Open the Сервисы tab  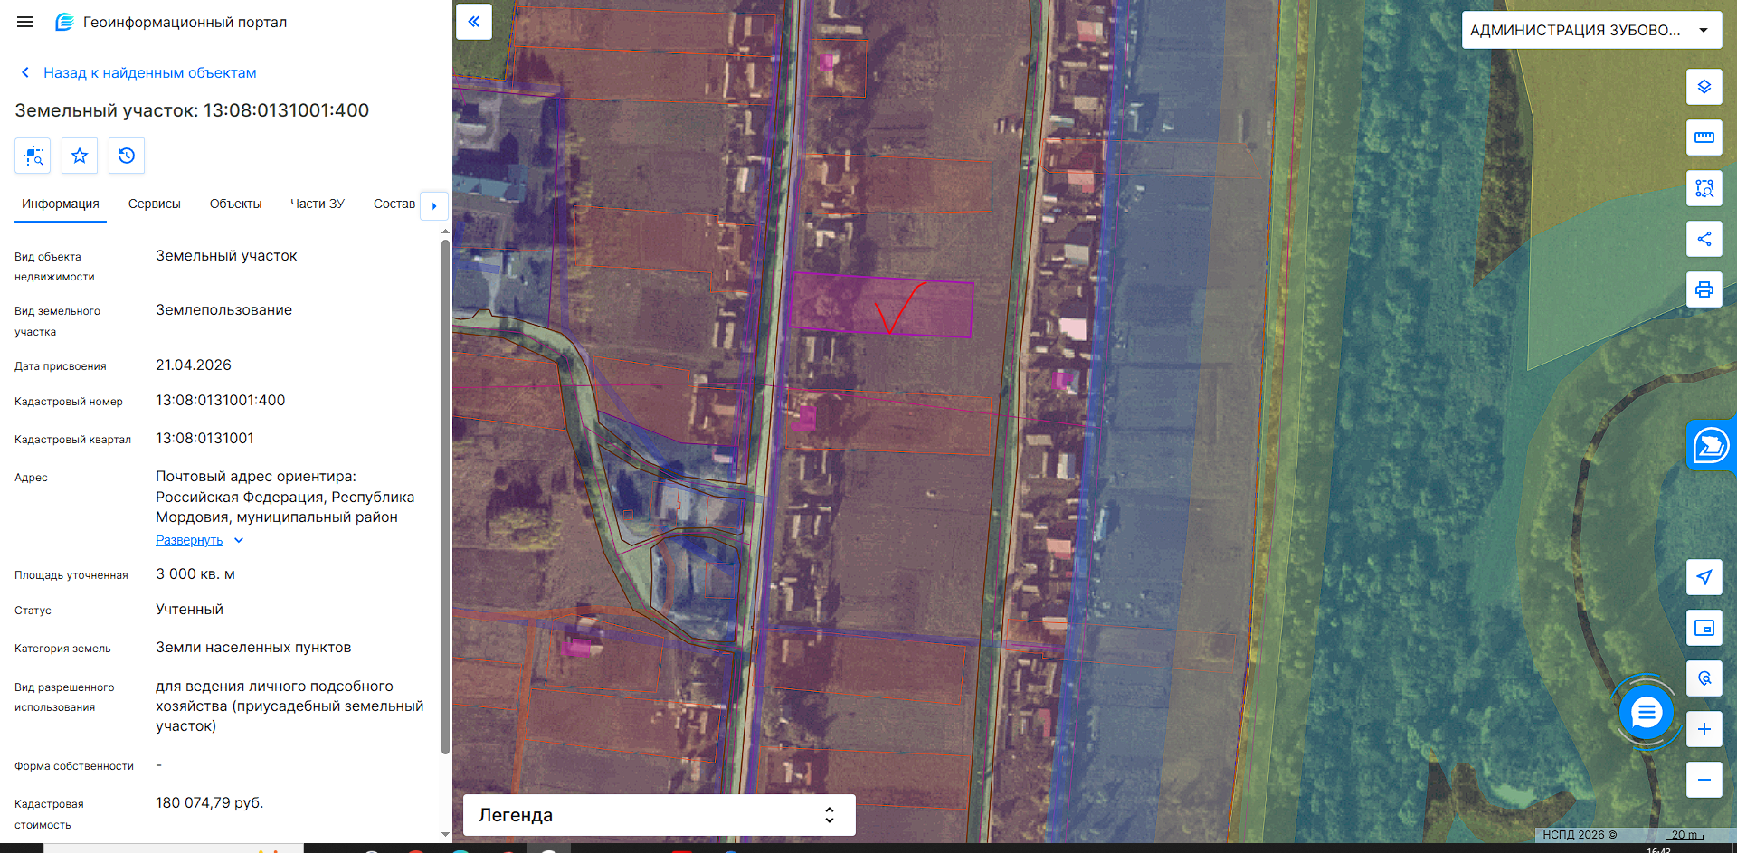coord(155,204)
